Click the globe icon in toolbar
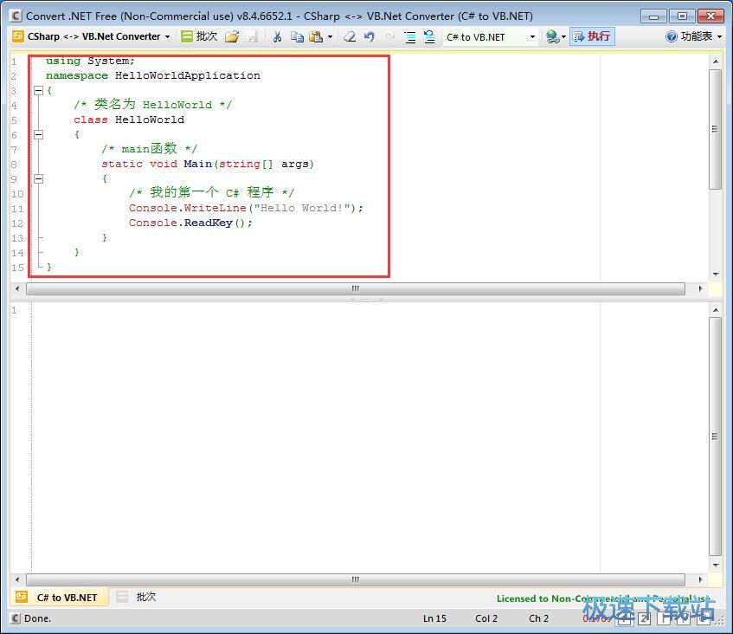 pyautogui.click(x=552, y=36)
